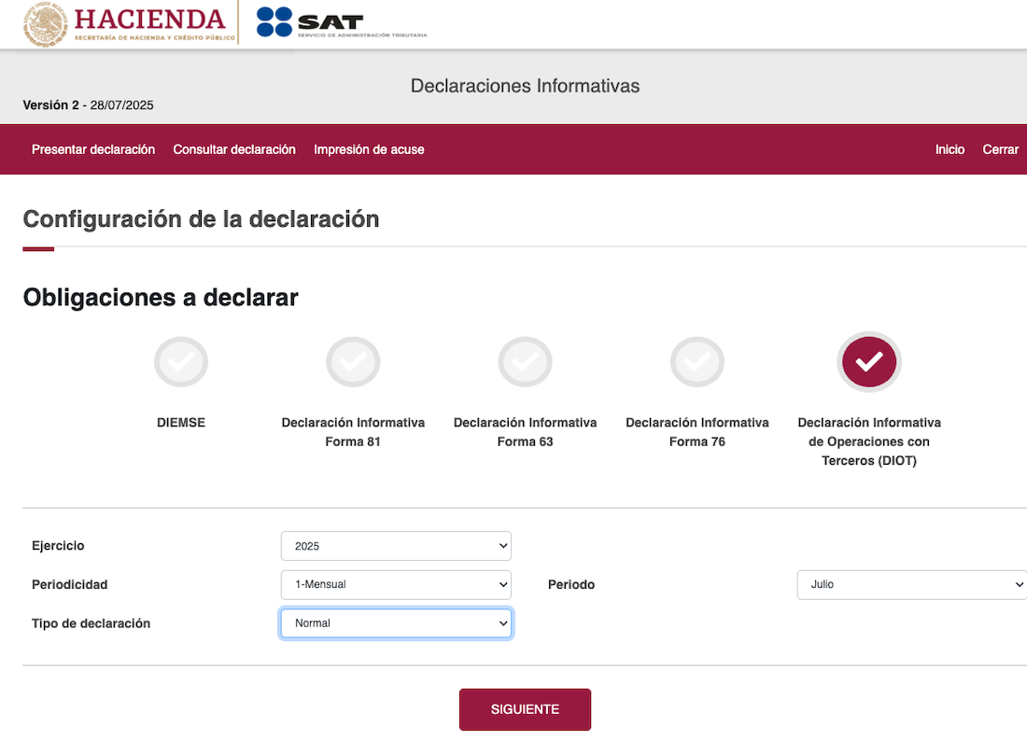Open the Periodo dropdown showing Julio
Viewport: 1027px width, 740px height.
(x=912, y=585)
